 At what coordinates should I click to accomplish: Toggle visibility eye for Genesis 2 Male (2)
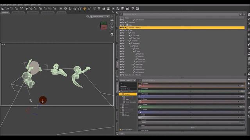point(121,28)
